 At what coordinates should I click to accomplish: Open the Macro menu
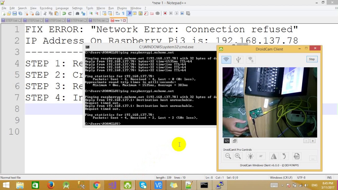click(x=101, y=8)
